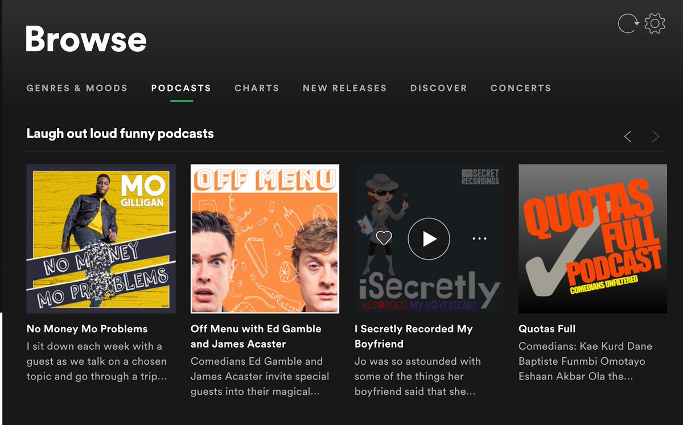
Task: Open the Charts tab
Action: click(x=257, y=88)
